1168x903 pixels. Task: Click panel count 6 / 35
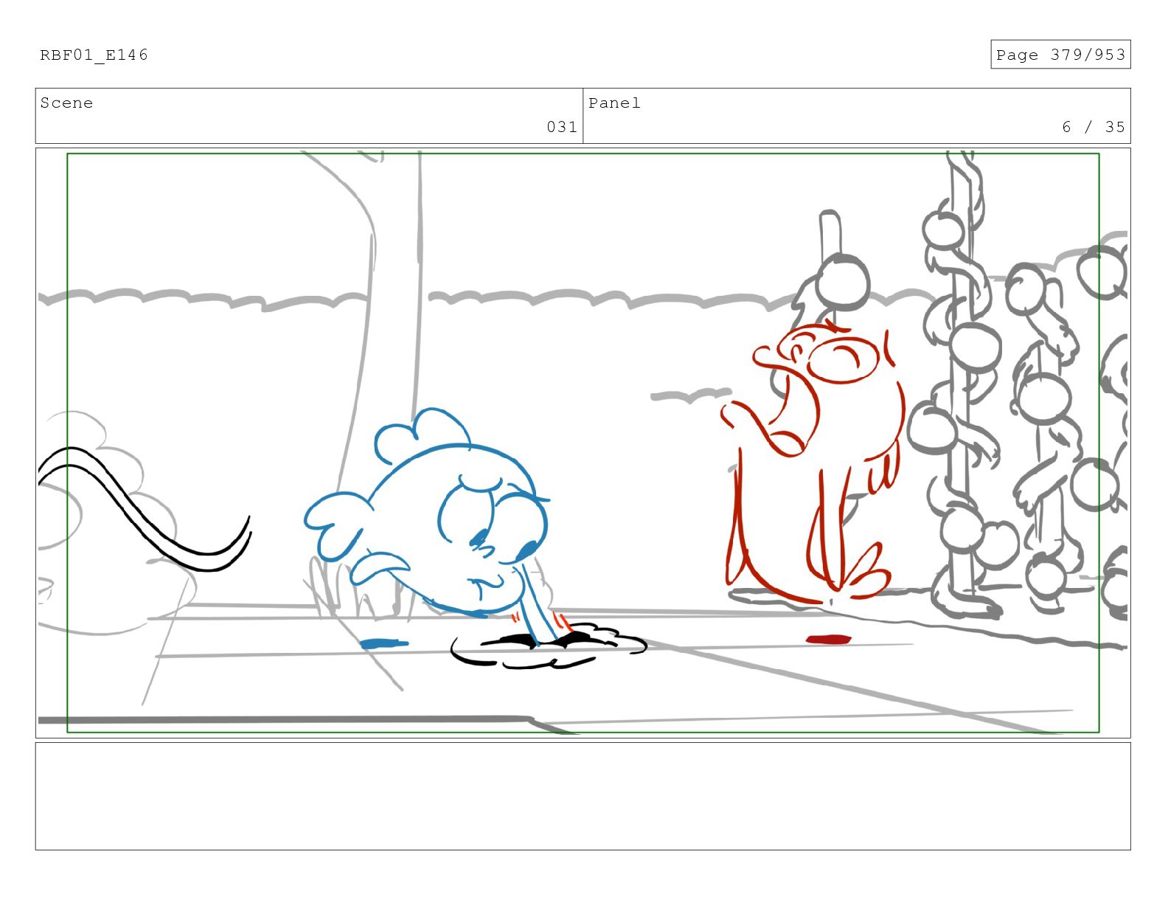pyautogui.click(x=1093, y=127)
